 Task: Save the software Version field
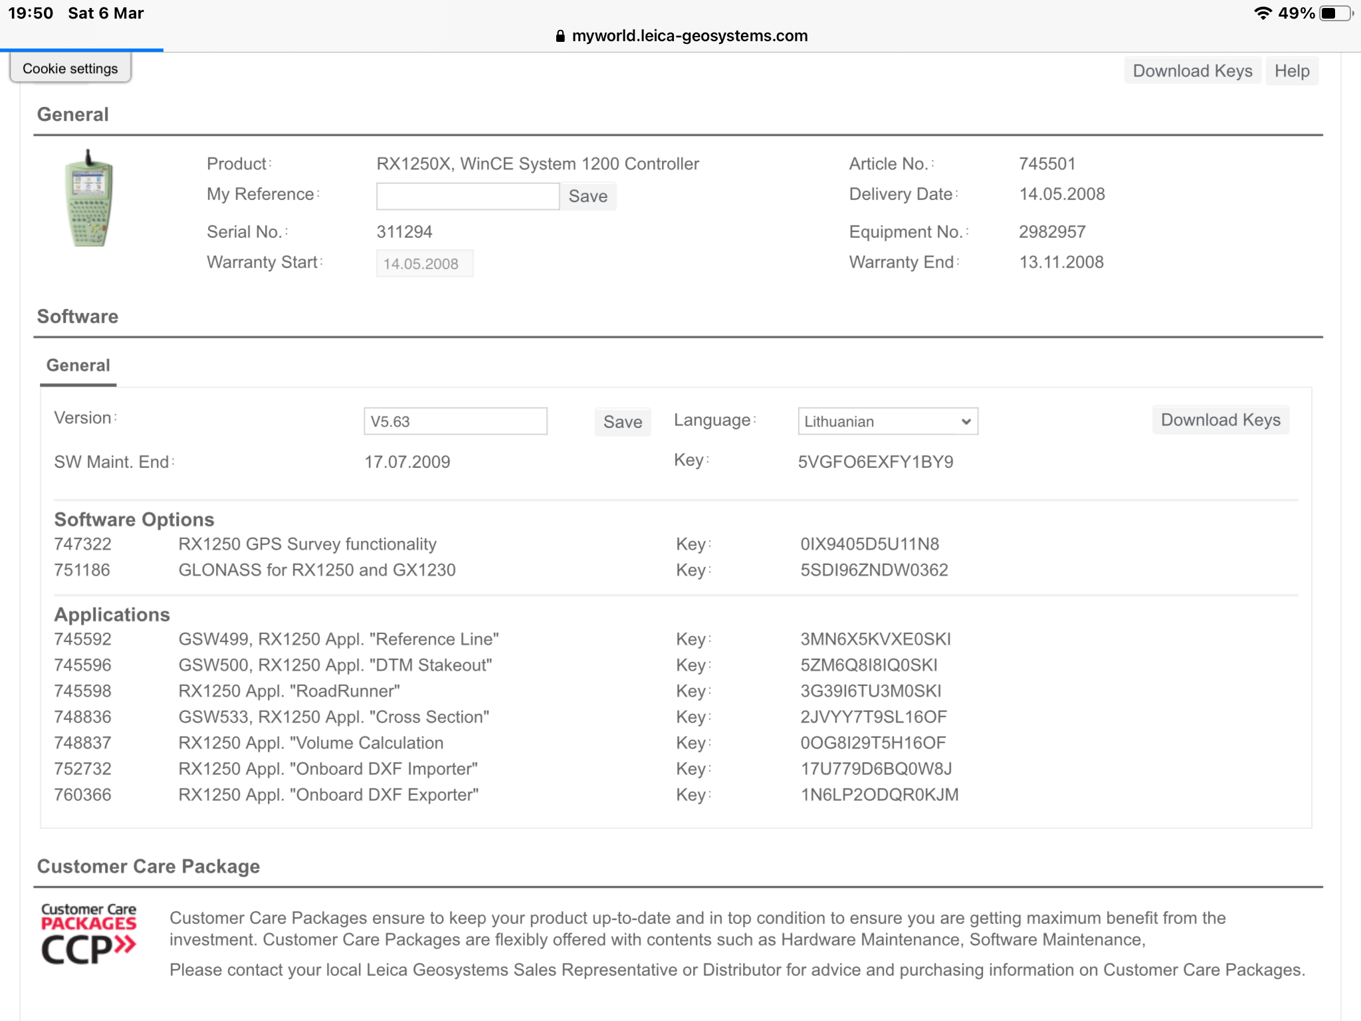pos(623,421)
